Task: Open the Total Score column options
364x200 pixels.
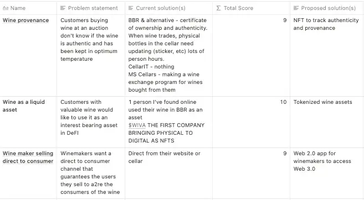Action: [251, 8]
